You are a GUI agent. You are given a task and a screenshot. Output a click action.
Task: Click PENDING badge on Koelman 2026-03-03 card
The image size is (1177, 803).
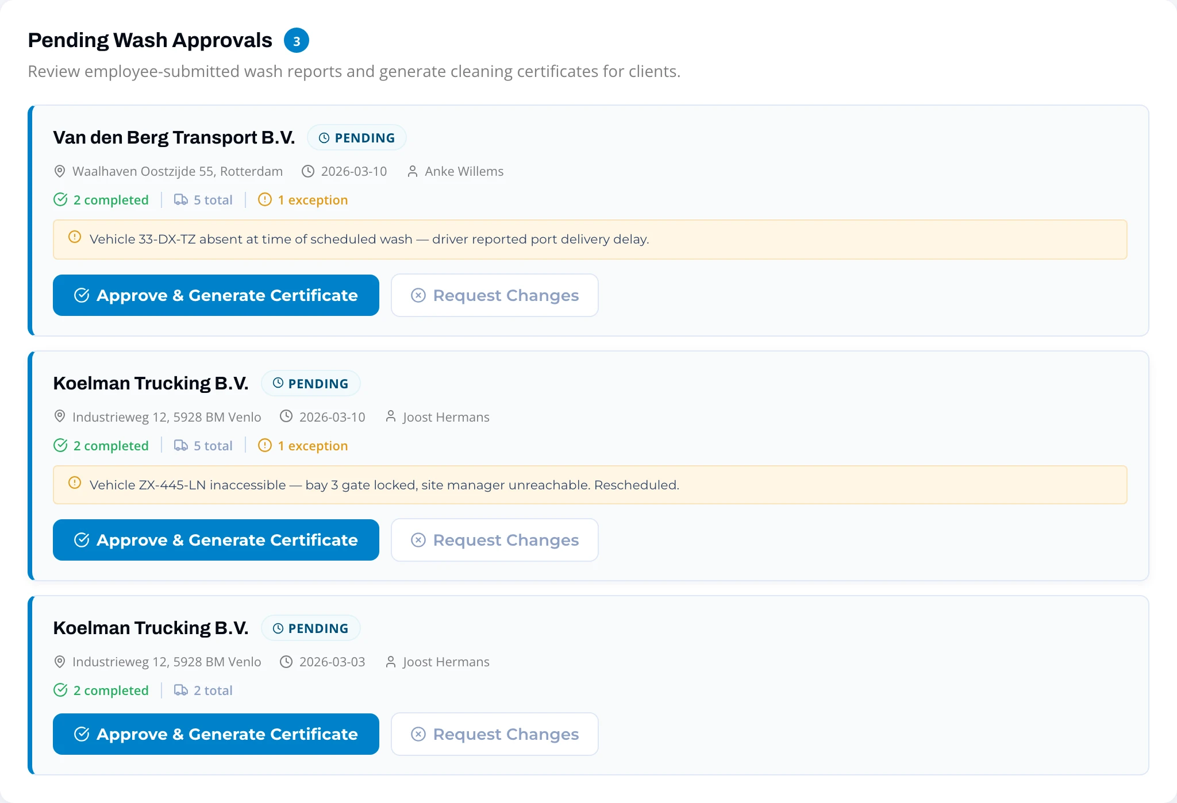pos(310,628)
